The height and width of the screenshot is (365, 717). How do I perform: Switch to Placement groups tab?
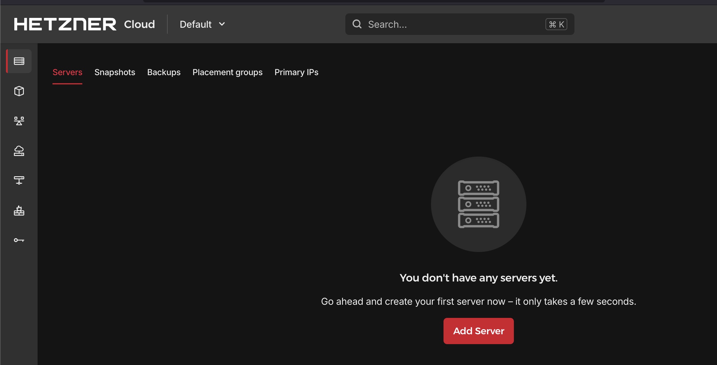click(227, 72)
